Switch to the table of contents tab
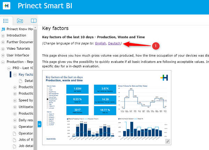The width and height of the screenshot is (209, 150). (6, 20)
